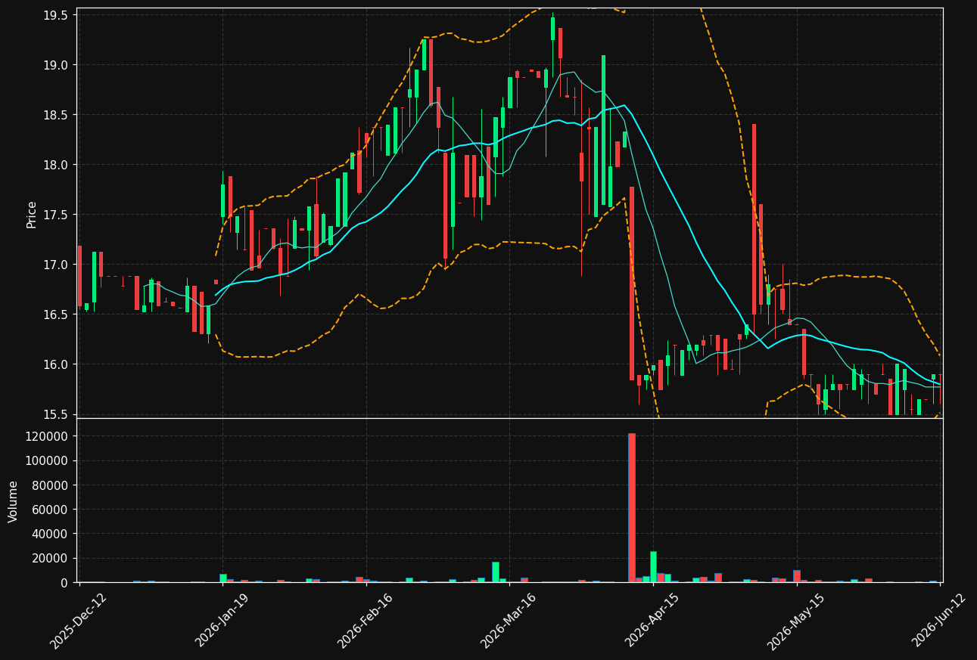Click the 16.0 price tick label
The width and height of the screenshot is (977, 660).
pyautogui.click(x=55, y=364)
